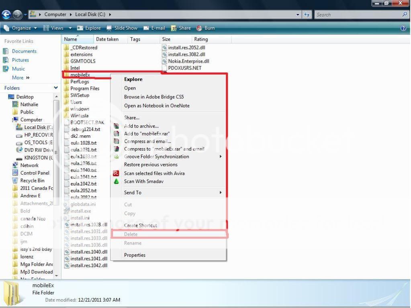Viewport: 411px width, 308px height.
Task: Select Restore previous versions
Action: point(151,165)
